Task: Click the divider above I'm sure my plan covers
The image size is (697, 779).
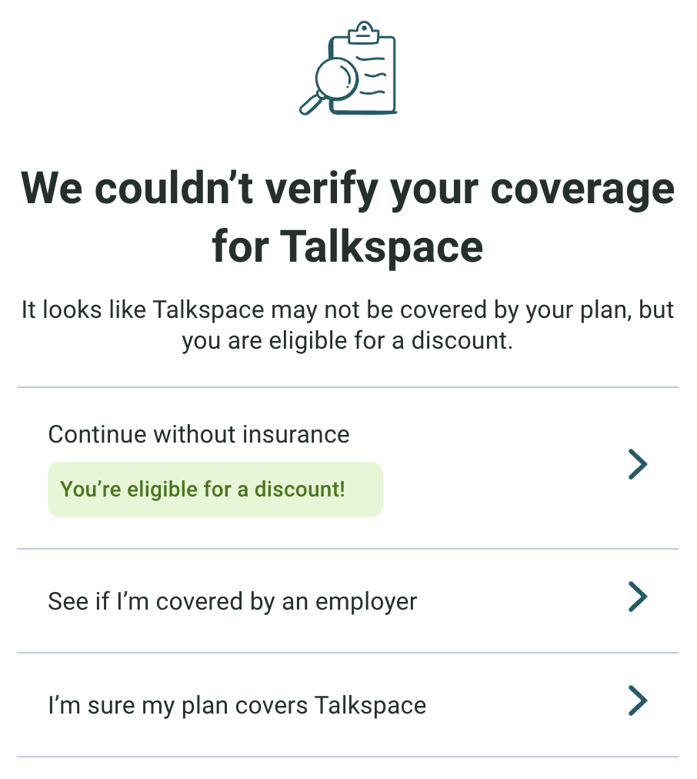Action: (x=348, y=653)
